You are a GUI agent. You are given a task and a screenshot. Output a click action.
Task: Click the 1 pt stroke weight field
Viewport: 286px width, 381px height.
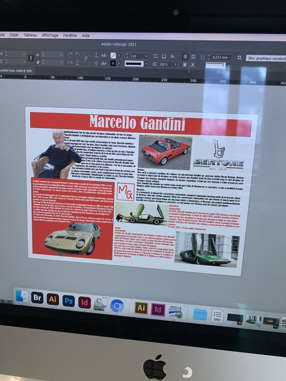pos(137,56)
